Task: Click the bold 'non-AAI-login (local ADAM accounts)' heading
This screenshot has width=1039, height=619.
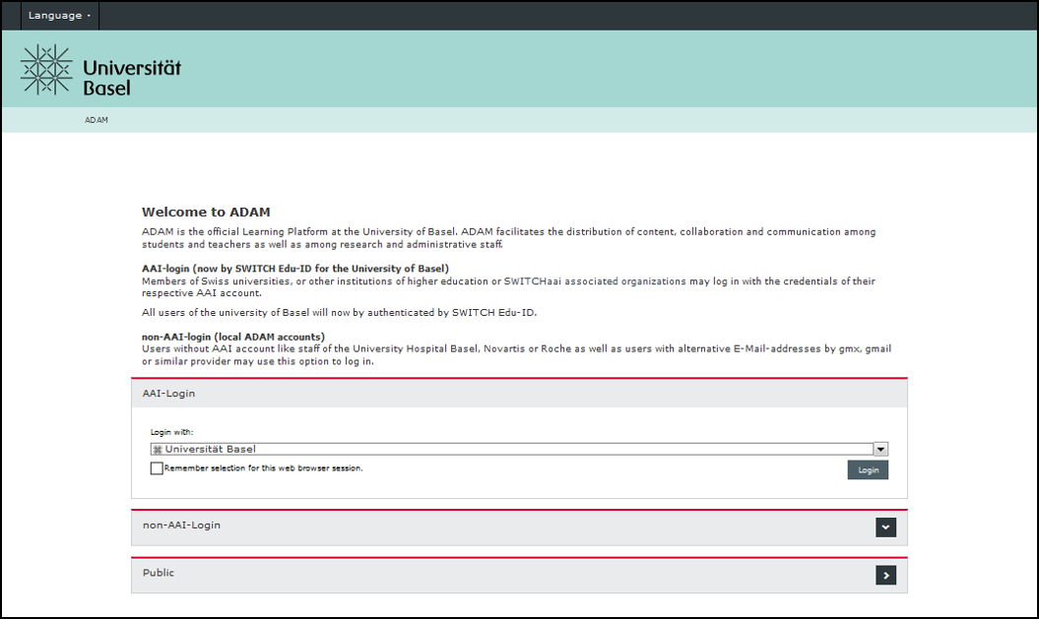Action: tap(233, 337)
